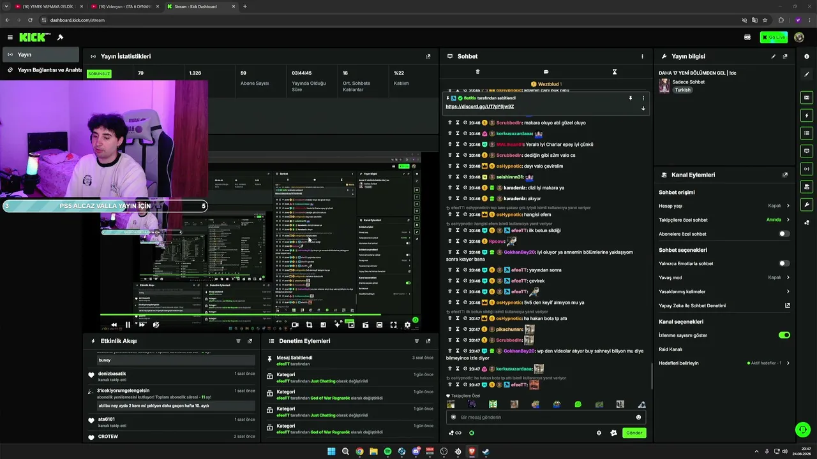Toggle the lightning activity feed panel

[807, 115]
